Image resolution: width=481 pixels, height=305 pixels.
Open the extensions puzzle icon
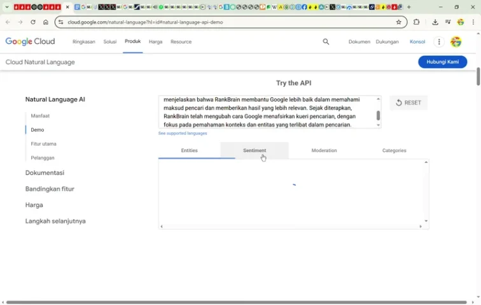(416, 22)
